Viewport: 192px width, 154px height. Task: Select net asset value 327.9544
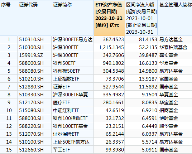pyautogui.click(x=113, y=87)
